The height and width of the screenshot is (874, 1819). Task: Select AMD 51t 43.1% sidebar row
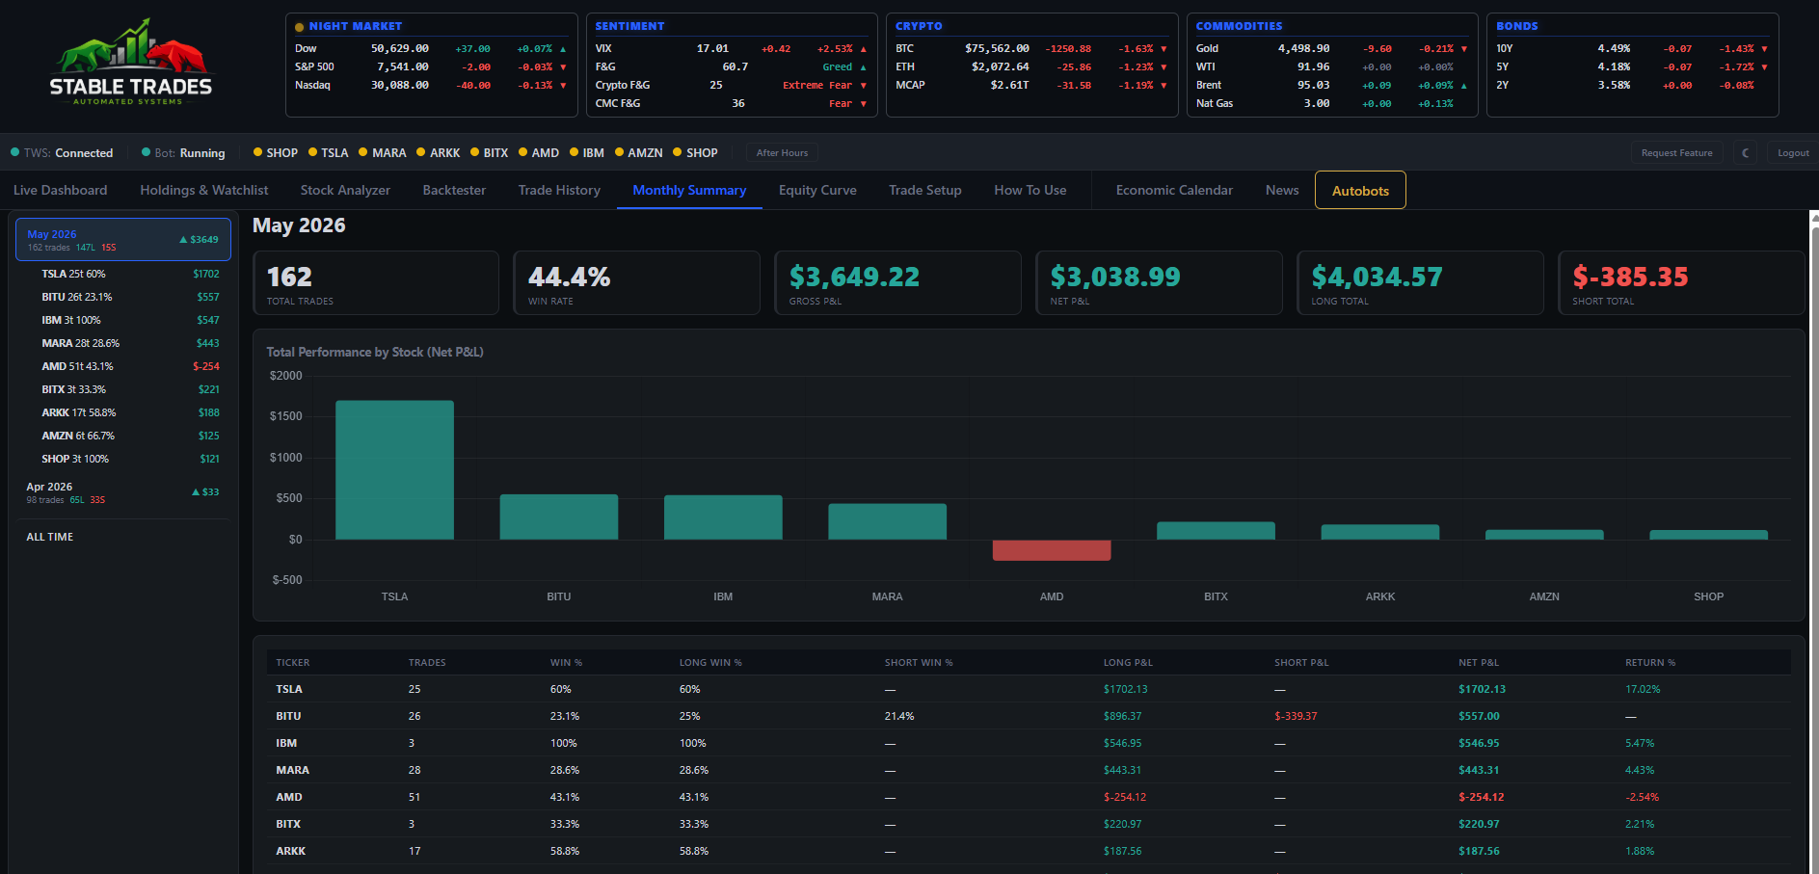(x=130, y=366)
